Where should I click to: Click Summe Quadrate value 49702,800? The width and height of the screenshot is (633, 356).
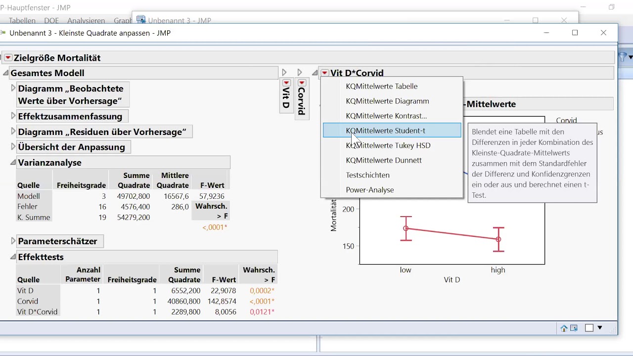coord(133,196)
